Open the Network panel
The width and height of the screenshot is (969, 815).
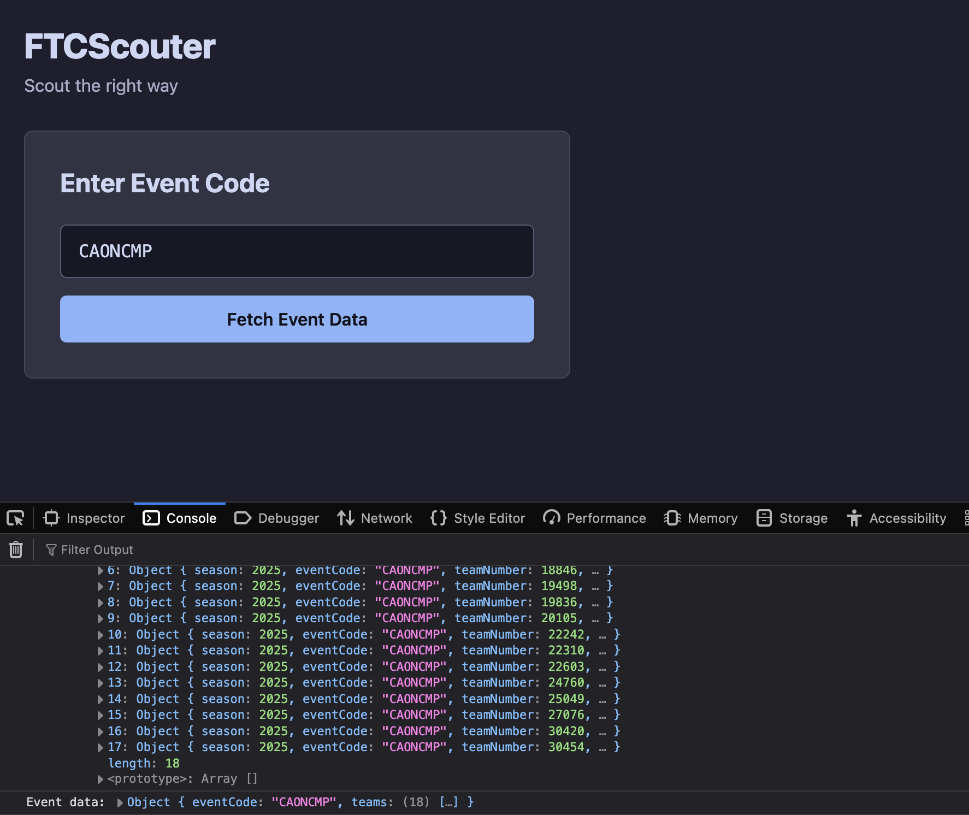[x=375, y=518]
